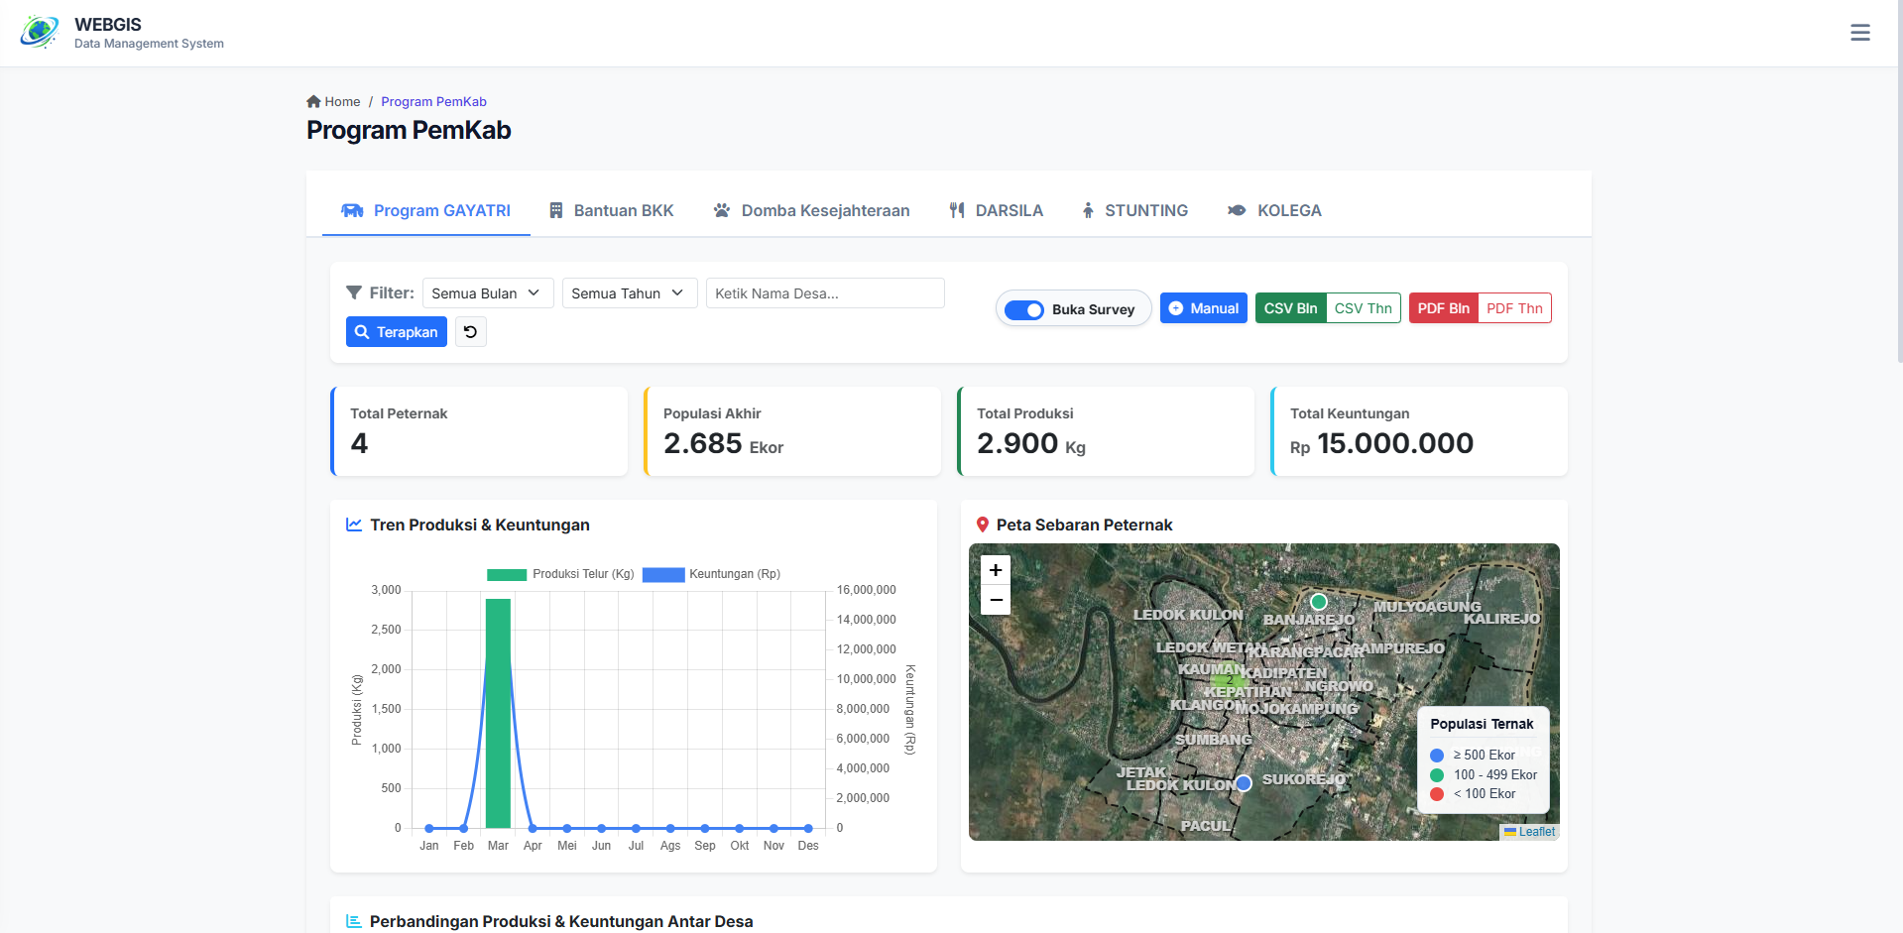Click the WEBGIS globe logo
This screenshot has width=1903, height=933.
click(39, 32)
